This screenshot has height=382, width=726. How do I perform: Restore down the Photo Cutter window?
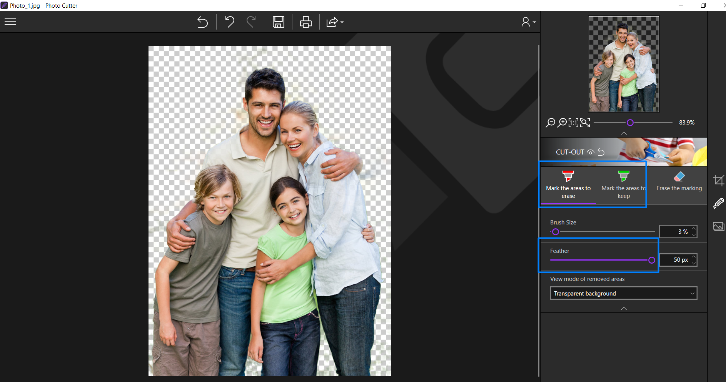pos(703,5)
